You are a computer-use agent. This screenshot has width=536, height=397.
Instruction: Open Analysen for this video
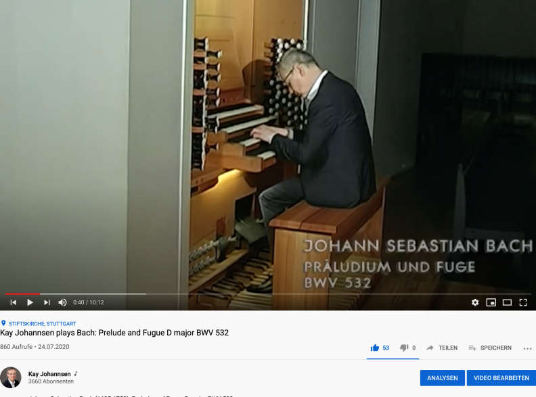443,378
